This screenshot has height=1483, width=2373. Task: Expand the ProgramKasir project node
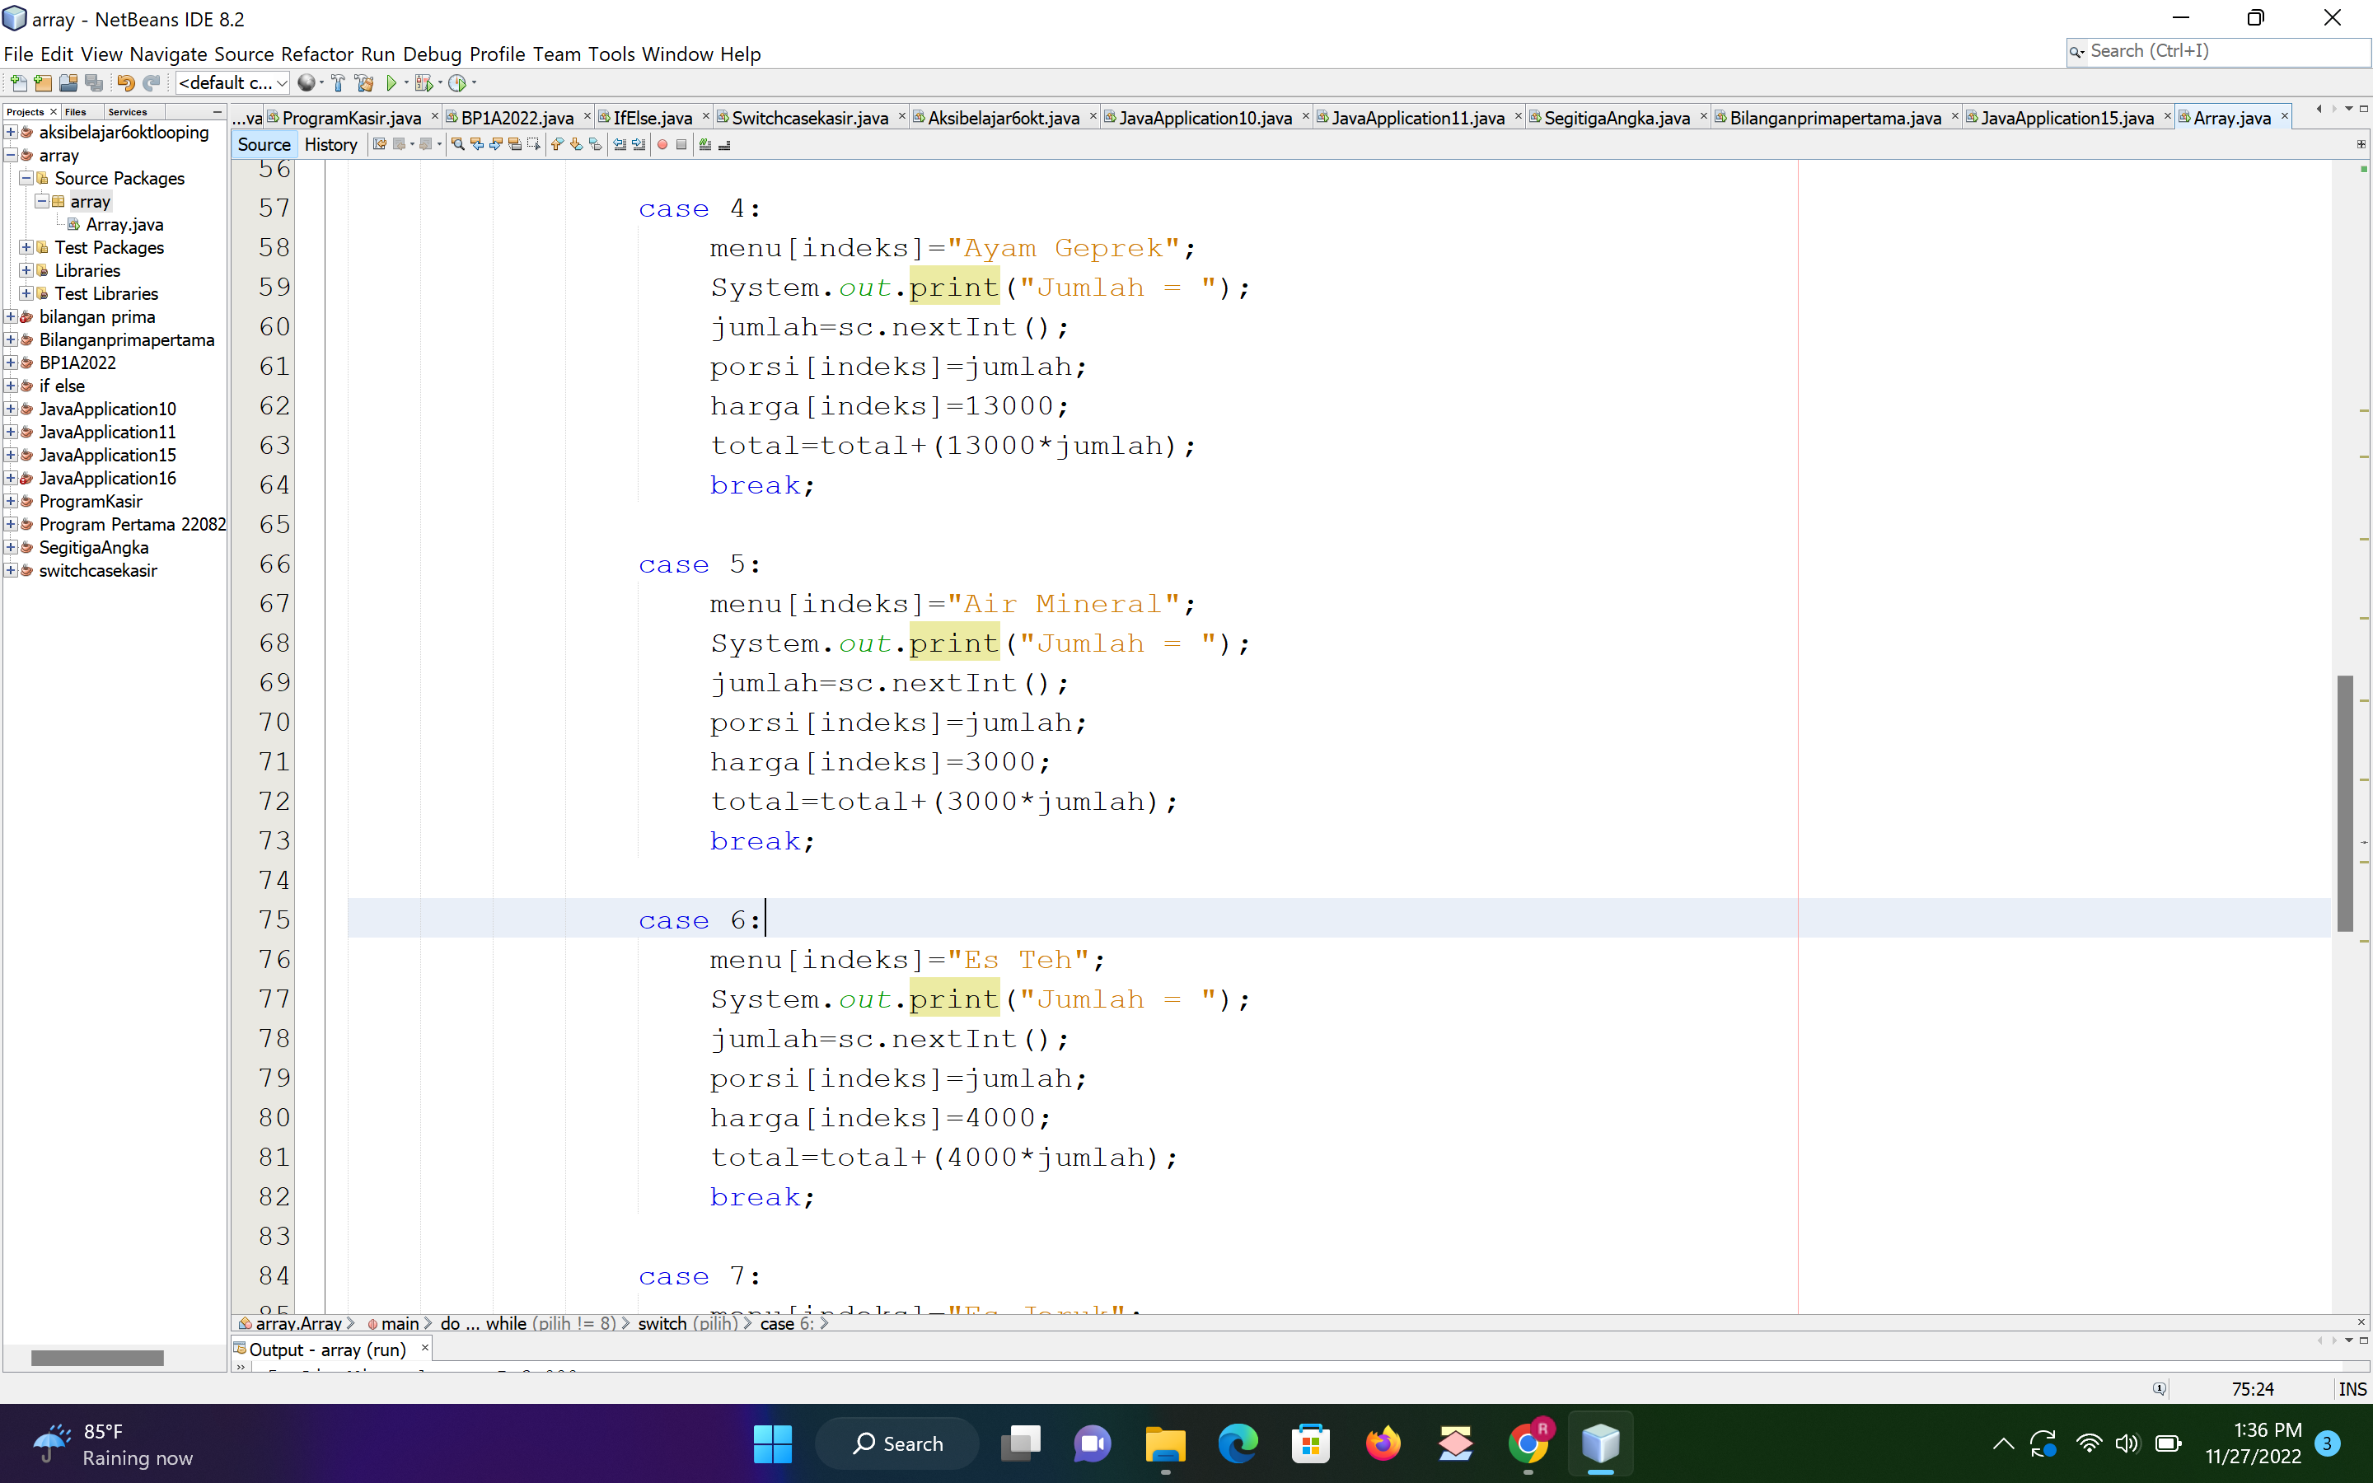(x=11, y=501)
